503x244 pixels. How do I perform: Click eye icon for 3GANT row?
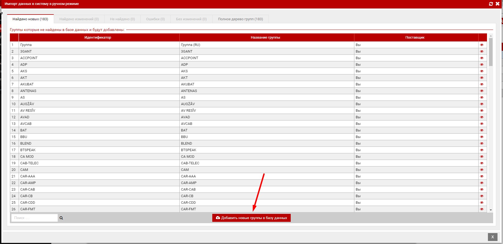tap(482, 51)
